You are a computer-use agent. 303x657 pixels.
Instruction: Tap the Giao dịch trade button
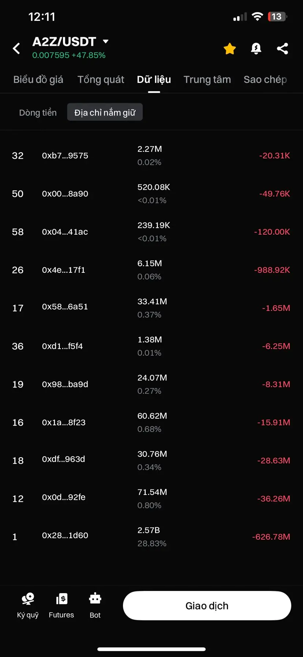[x=207, y=606]
